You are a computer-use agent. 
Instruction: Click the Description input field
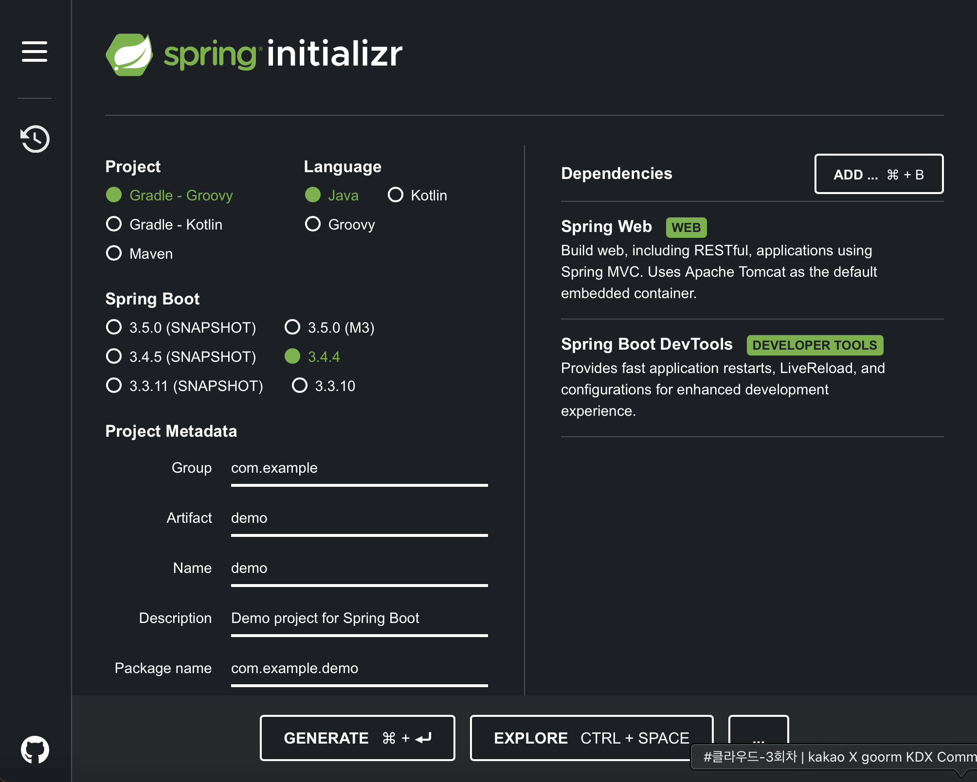point(360,621)
